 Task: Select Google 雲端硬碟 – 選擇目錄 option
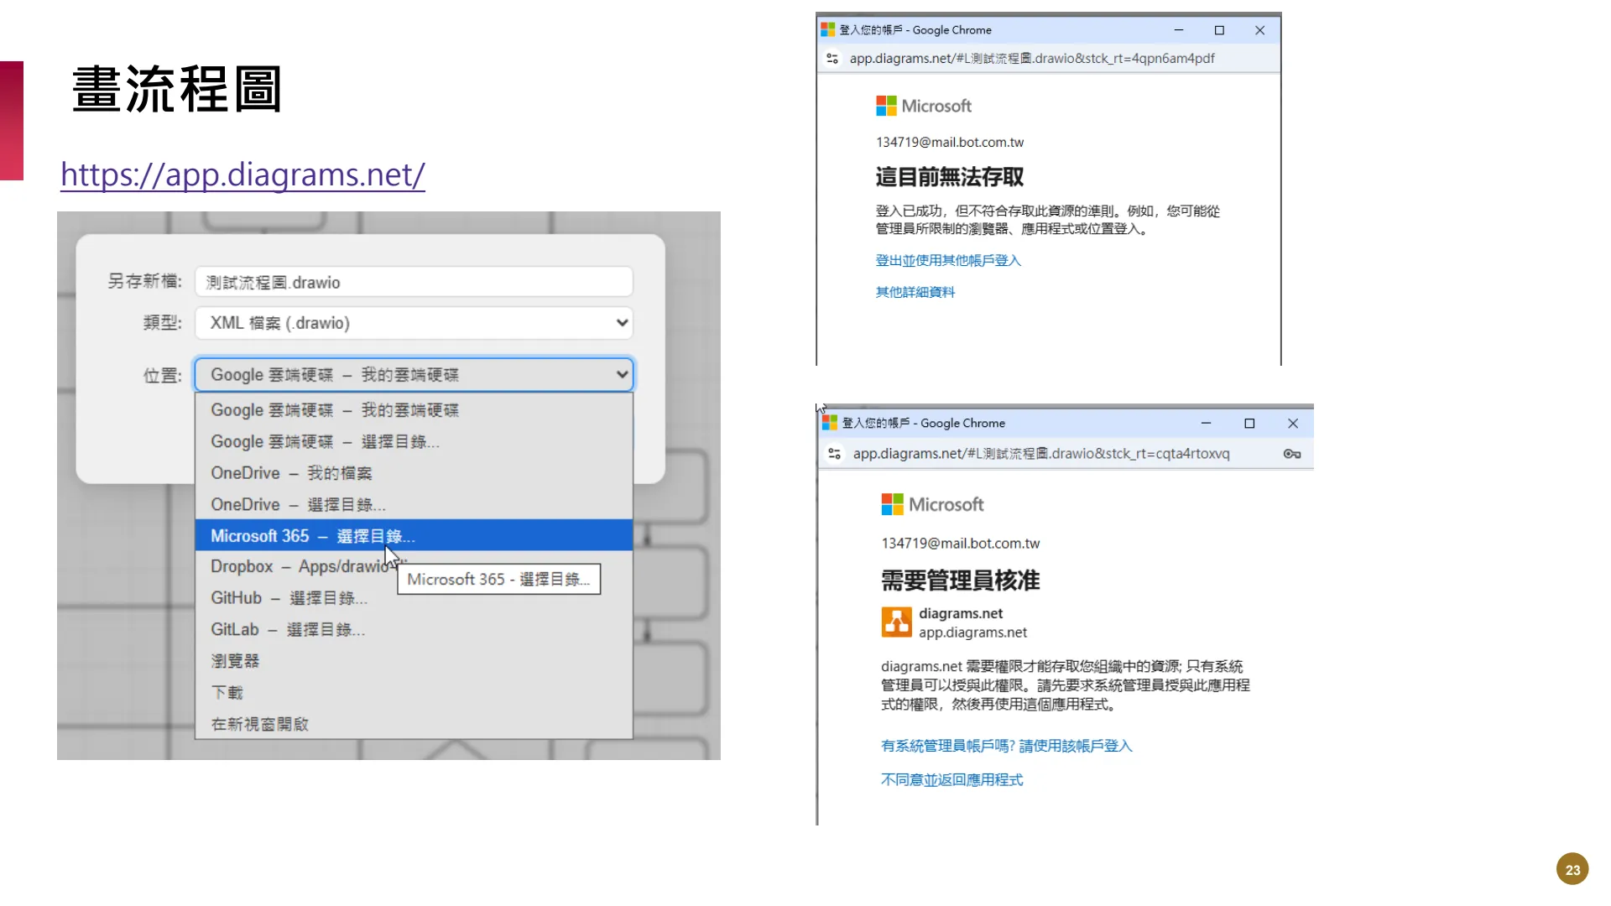(x=414, y=442)
